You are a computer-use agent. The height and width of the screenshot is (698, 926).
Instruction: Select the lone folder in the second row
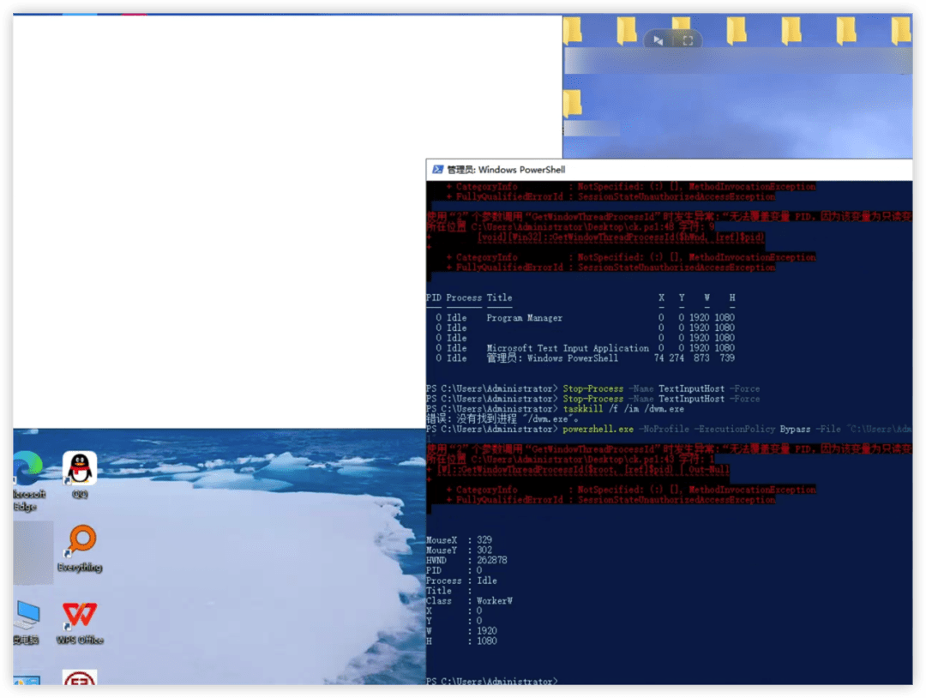[x=572, y=104]
